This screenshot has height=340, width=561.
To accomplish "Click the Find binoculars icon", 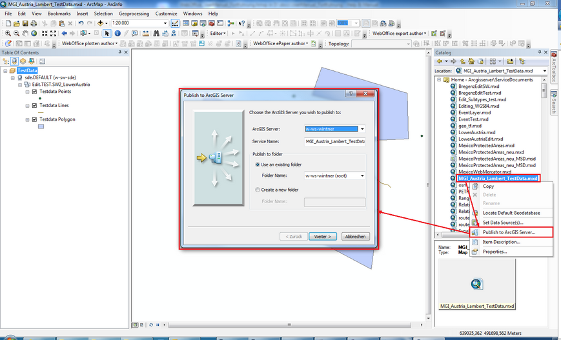I will pos(156,34).
